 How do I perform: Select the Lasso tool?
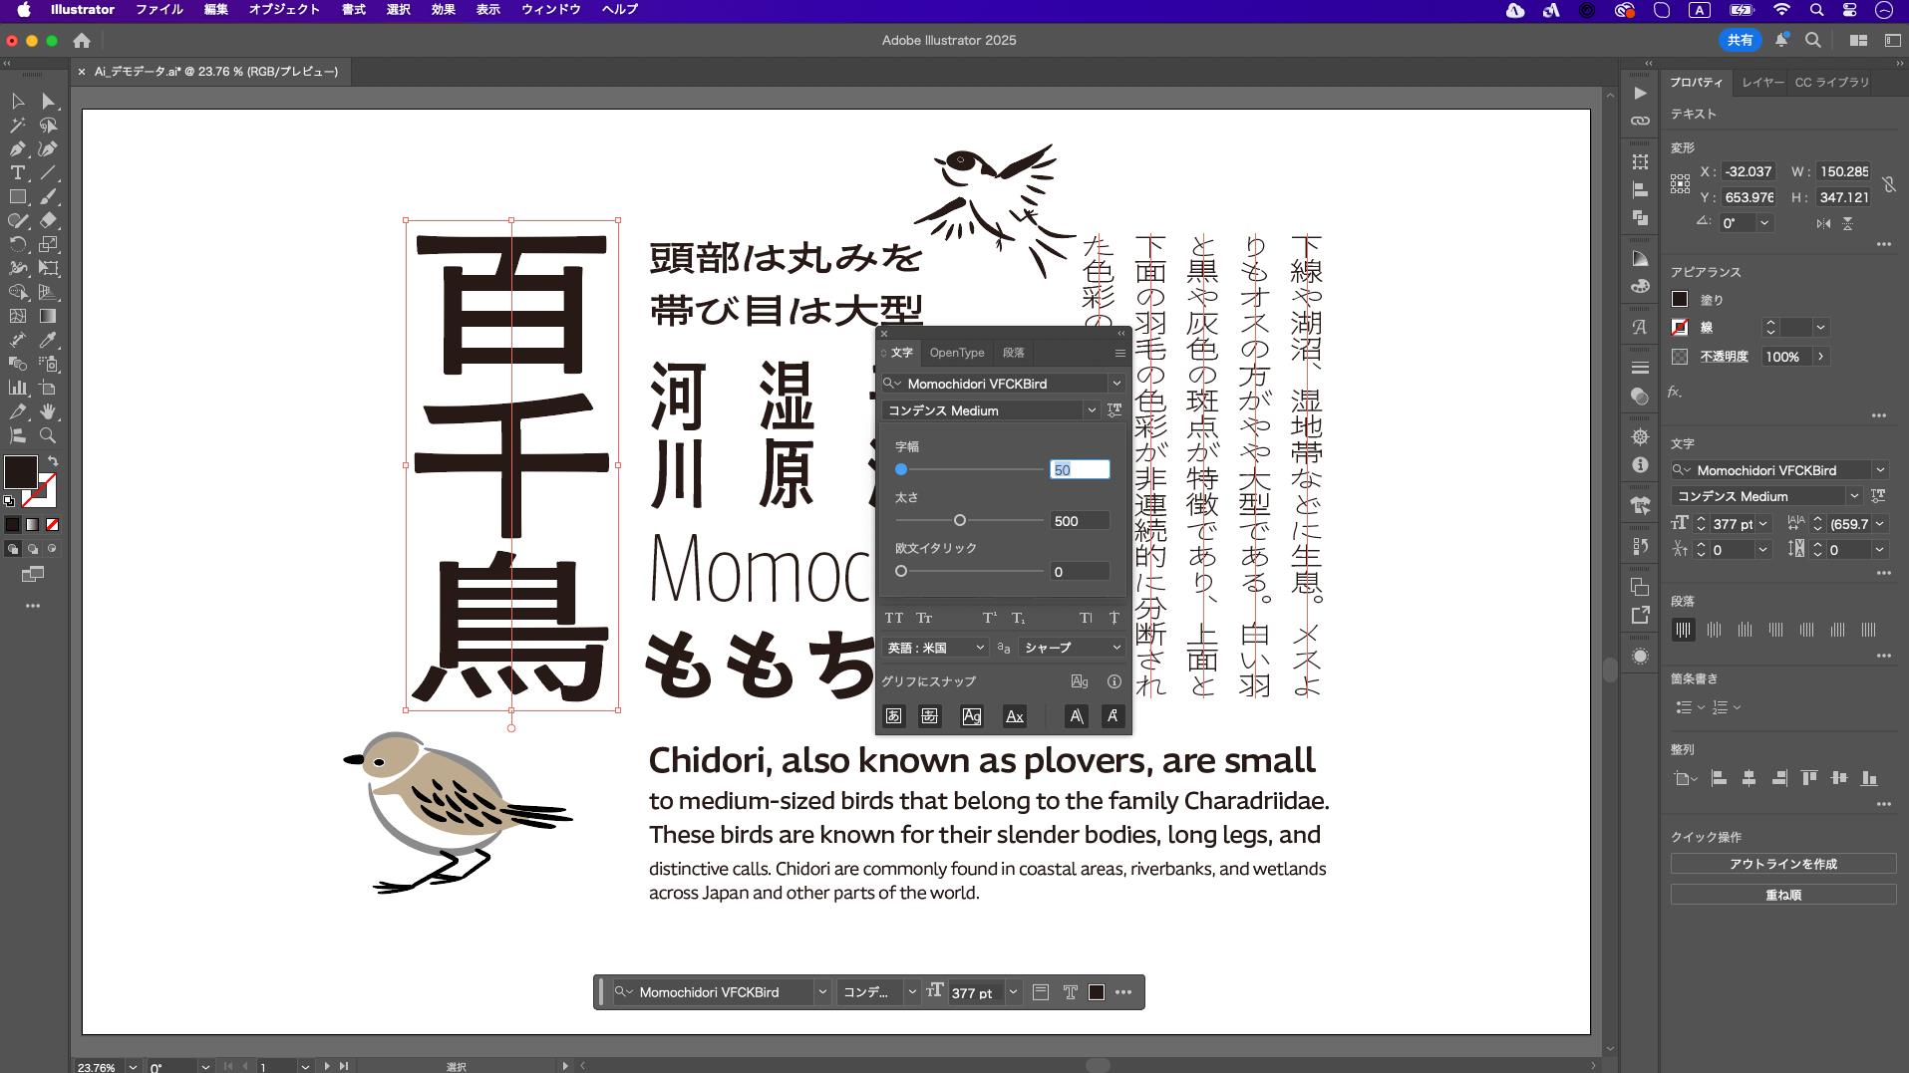48,125
